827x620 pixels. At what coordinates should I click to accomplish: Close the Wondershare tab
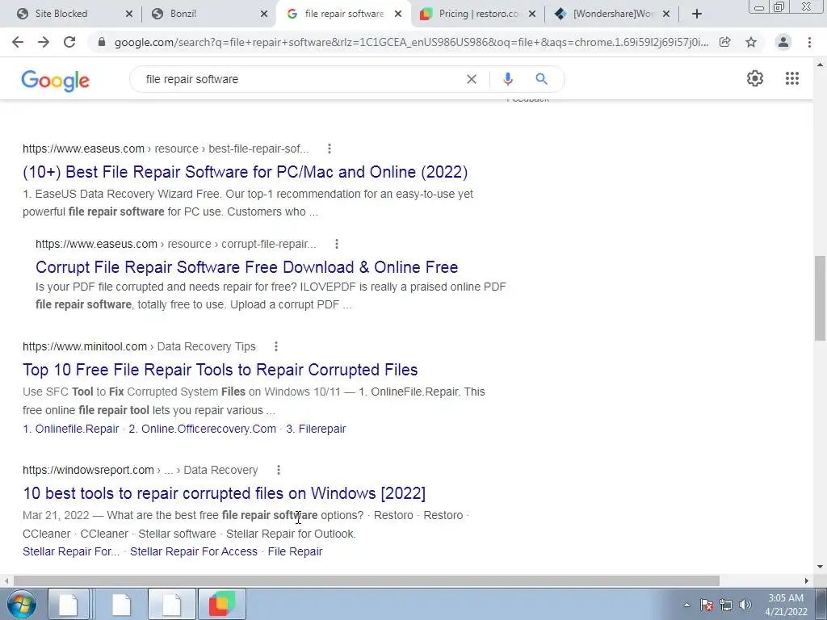point(666,14)
